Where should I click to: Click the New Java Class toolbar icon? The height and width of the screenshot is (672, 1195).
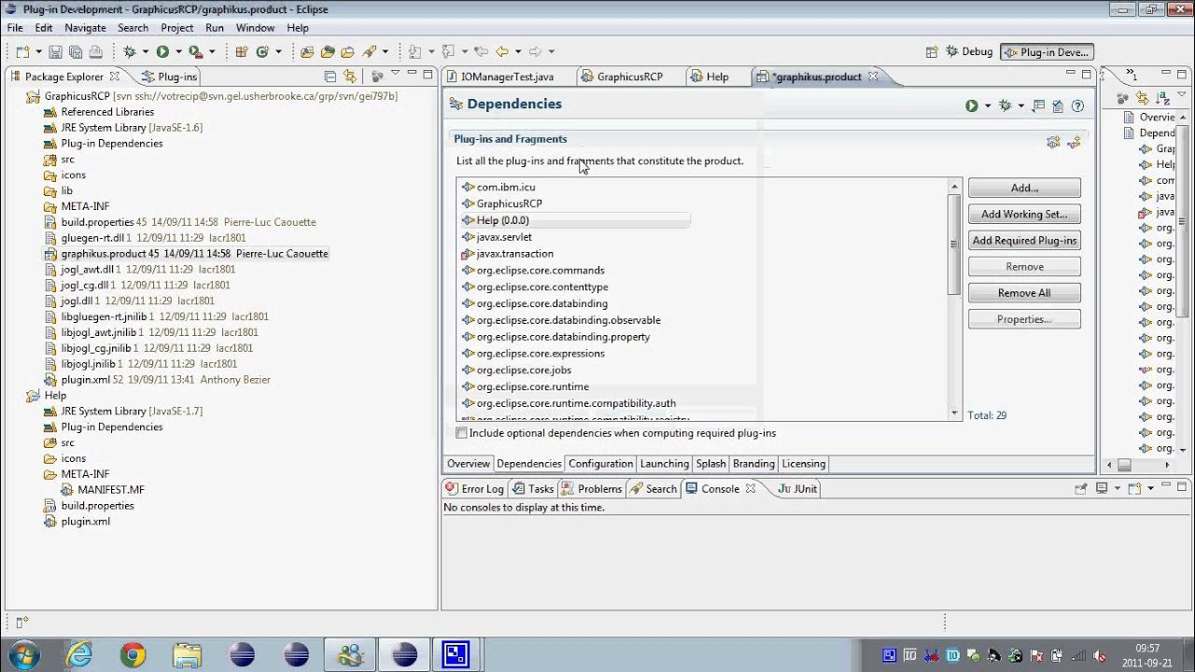[262, 51]
